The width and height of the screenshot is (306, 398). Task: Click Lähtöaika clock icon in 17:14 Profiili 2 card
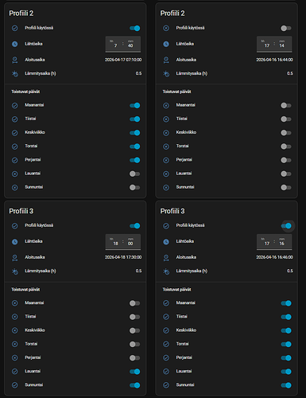pos(166,44)
